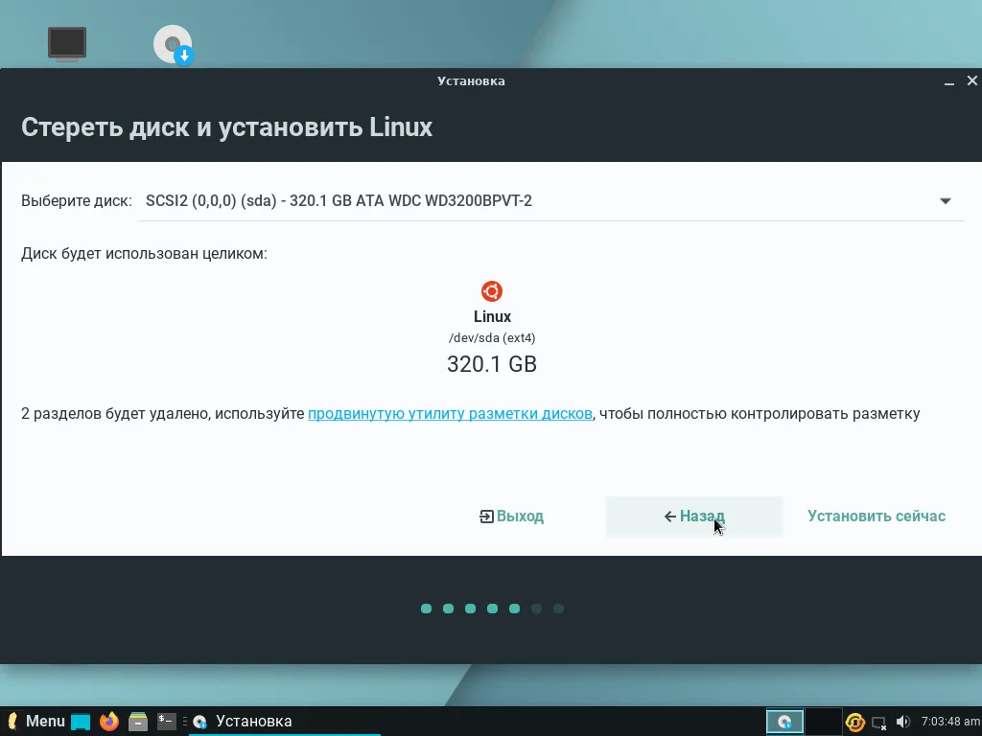Viewport: 982px width, 736px height.
Task: Click the volume icon in system tray
Action: (x=903, y=722)
